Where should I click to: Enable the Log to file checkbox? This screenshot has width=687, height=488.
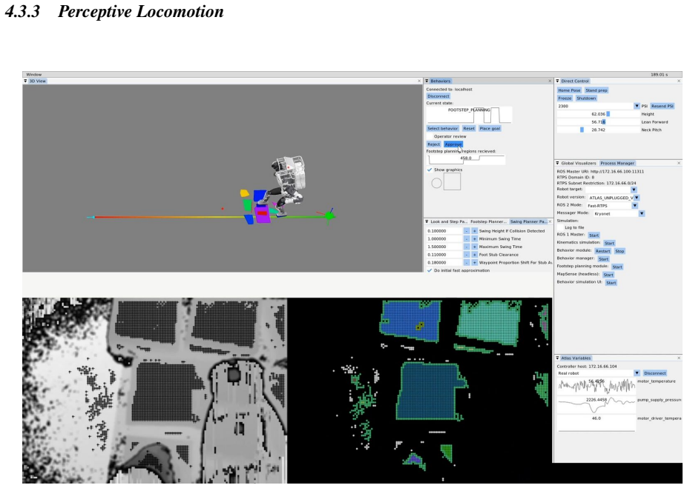click(x=560, y=227)
